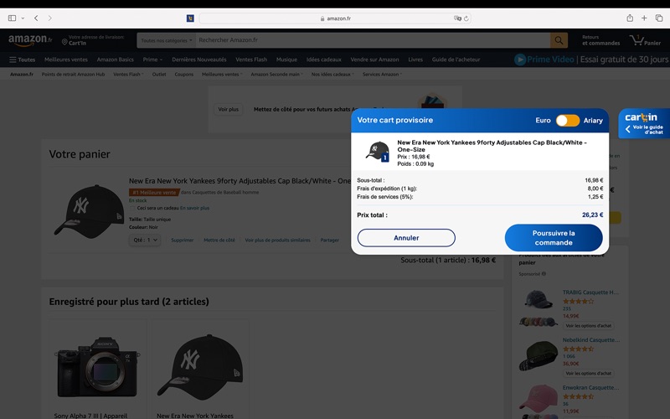Open the Qté: 1 quantity dropdown
Image resolution: width=670 pixels, height=419 pixels.
145,241
